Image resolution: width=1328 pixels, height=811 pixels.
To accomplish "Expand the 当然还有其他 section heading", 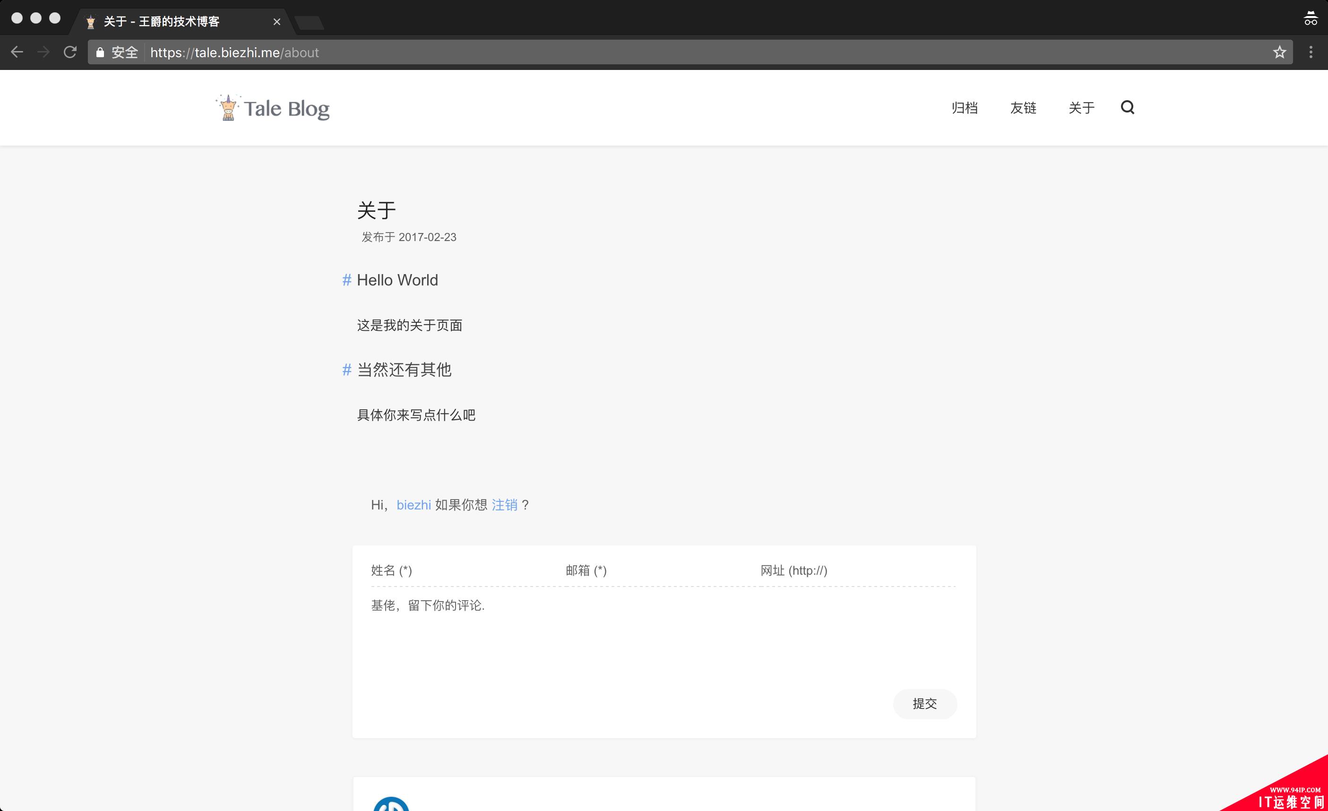I will point(405,370).
